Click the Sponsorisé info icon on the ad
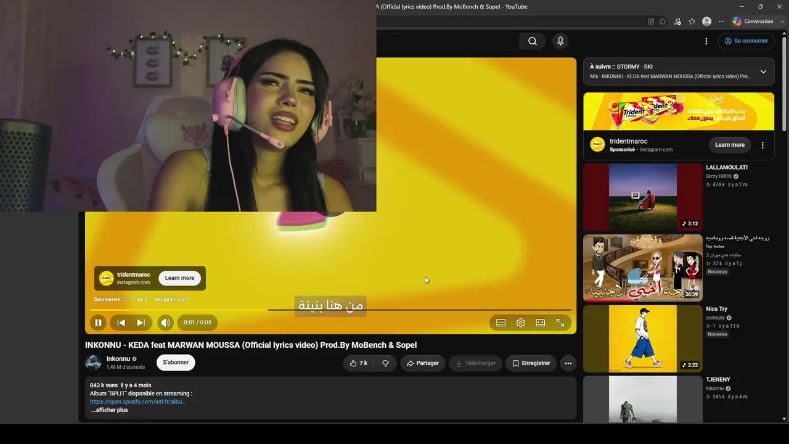789x444 pixels. (x=125, y=299)
